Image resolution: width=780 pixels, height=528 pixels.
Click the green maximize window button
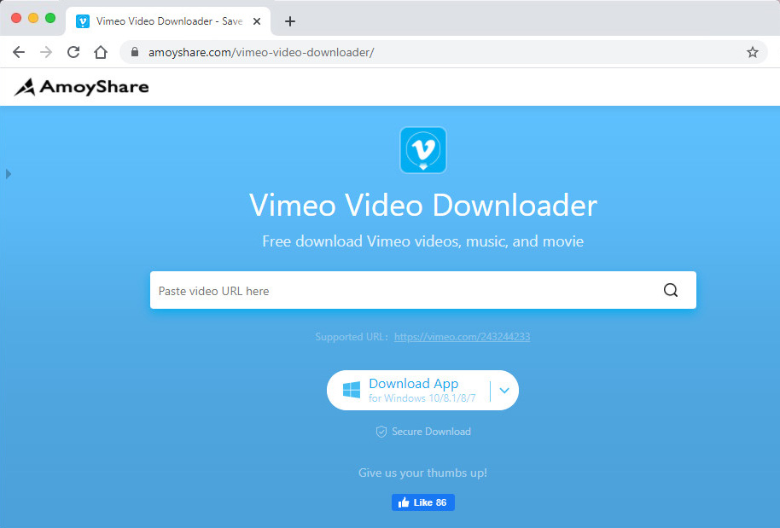50,19
